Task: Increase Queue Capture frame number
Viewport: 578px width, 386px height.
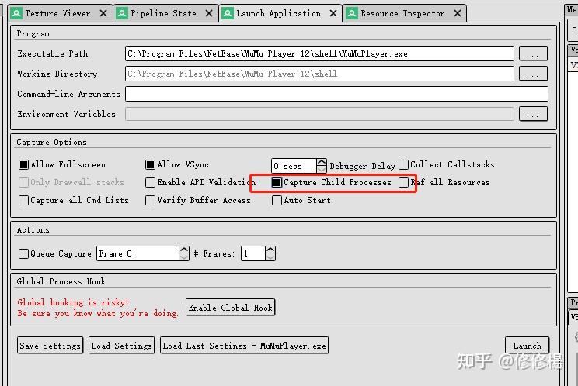Action: click(x=184, y=250)
